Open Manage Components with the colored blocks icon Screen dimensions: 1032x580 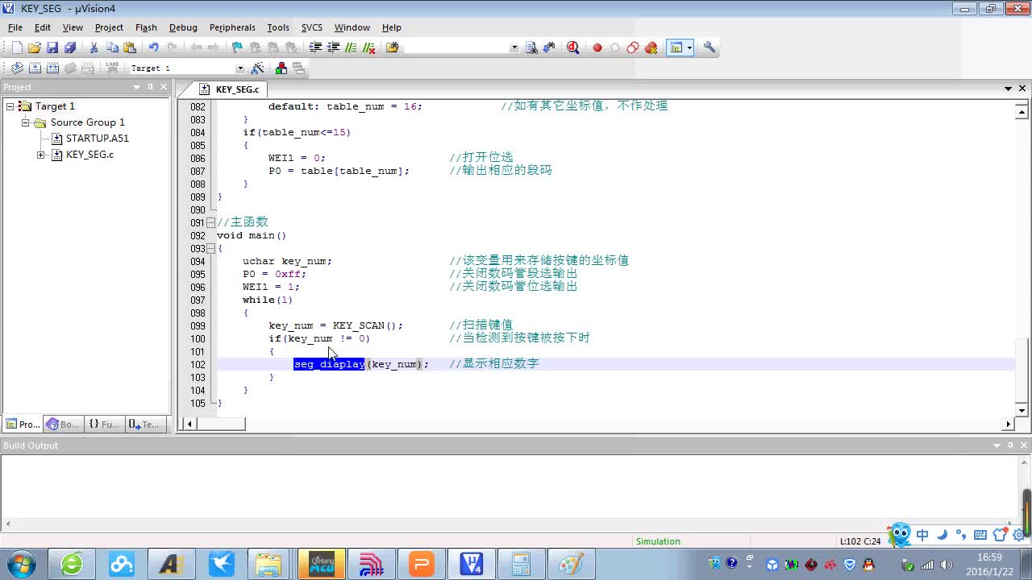point(281,68)
